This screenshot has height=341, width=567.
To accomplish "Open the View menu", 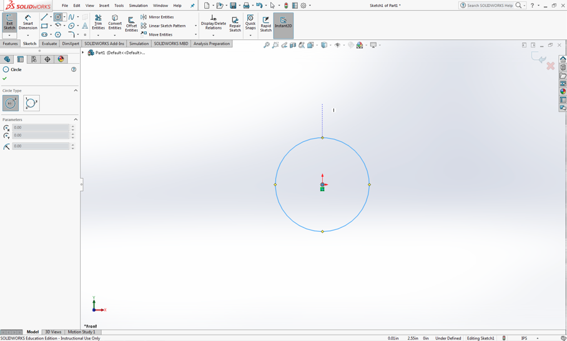I will pos(90,6).
